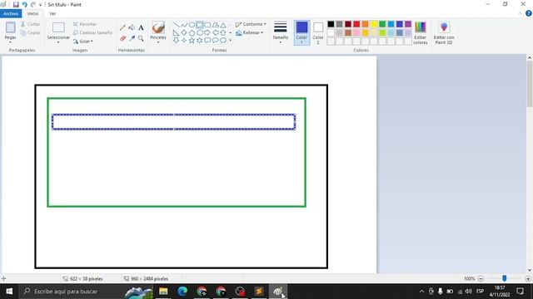Click Editar con Paint 3D
This screenshot has width=533, height=299.
click(444, 33)
